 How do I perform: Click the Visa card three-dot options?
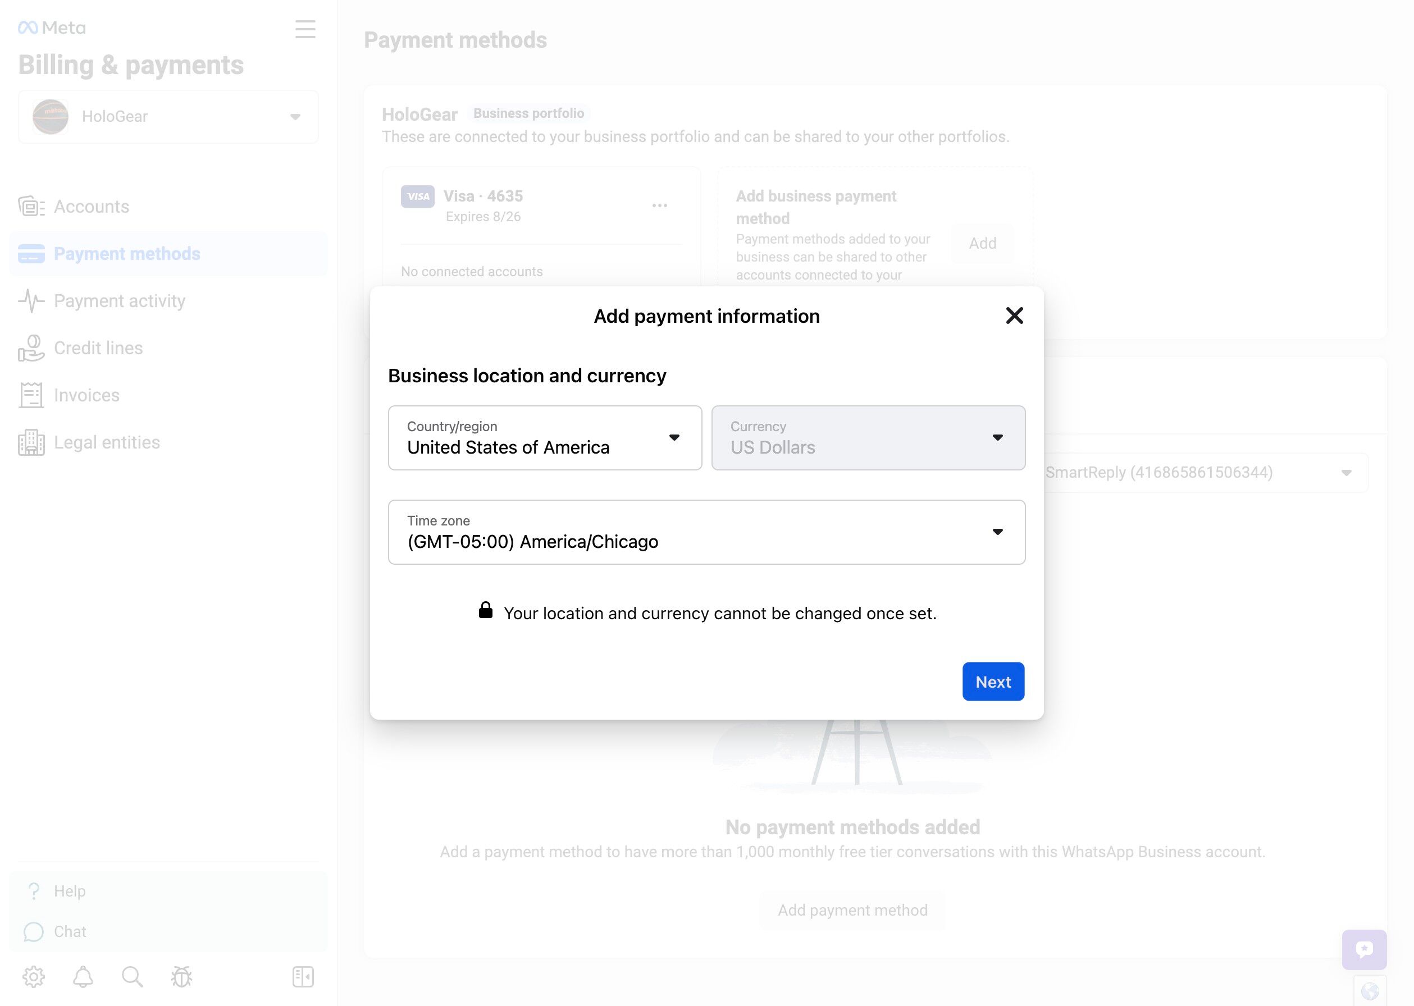pyautogui.click(x=659, y=205)
